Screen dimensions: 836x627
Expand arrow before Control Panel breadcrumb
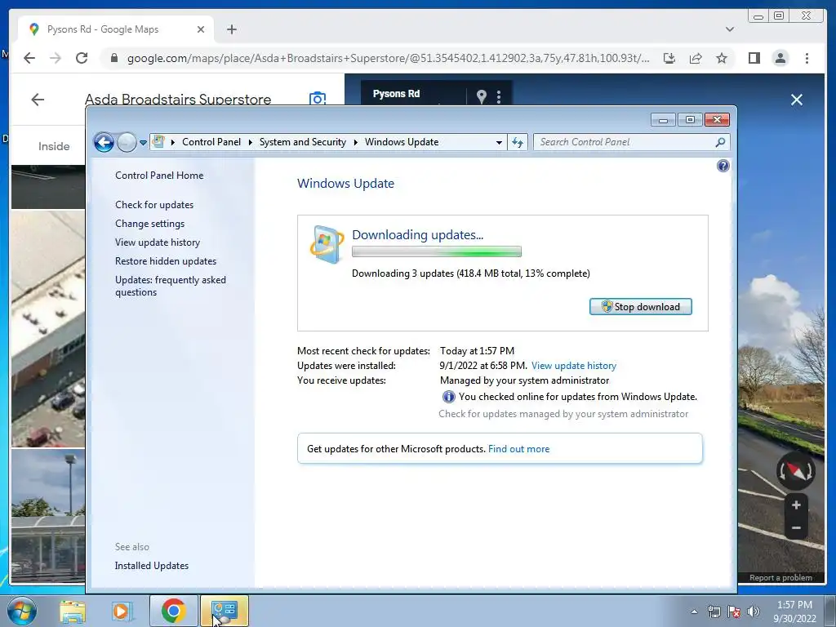click(x=172, y=142)
